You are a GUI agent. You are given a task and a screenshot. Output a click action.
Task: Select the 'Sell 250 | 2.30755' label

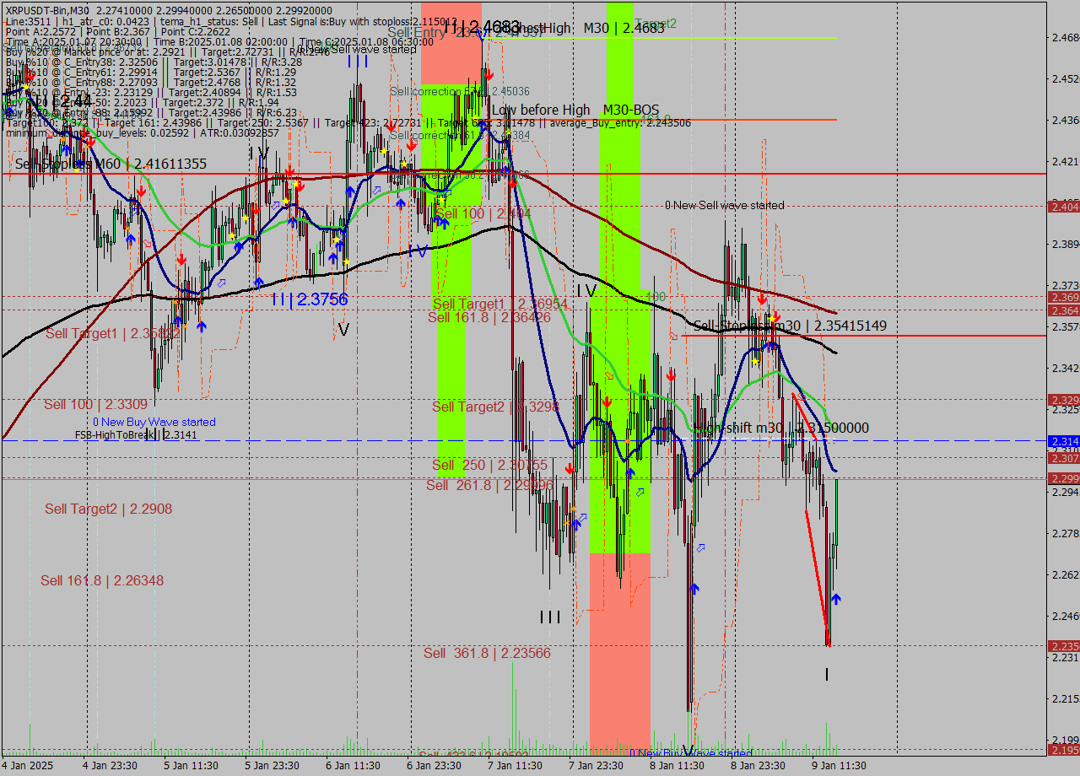point(490,465)
